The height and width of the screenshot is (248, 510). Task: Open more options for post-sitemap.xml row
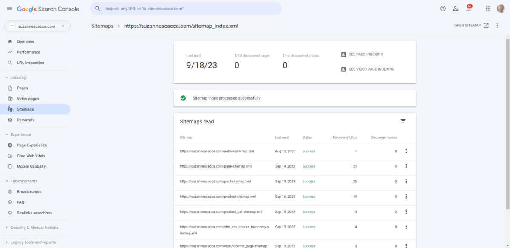(x=406, y=181)
